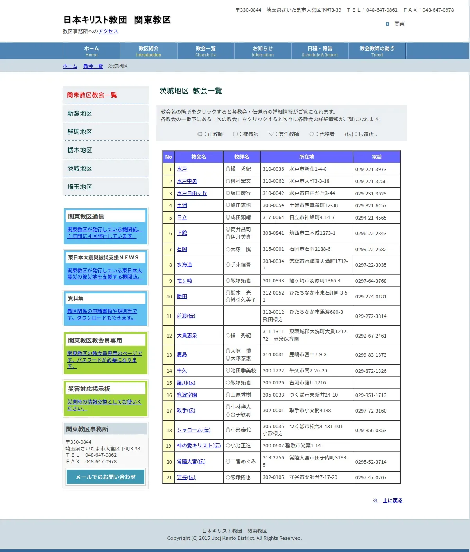Click the 電話 column header
470x552 pixels.
[x=377, y=157]
